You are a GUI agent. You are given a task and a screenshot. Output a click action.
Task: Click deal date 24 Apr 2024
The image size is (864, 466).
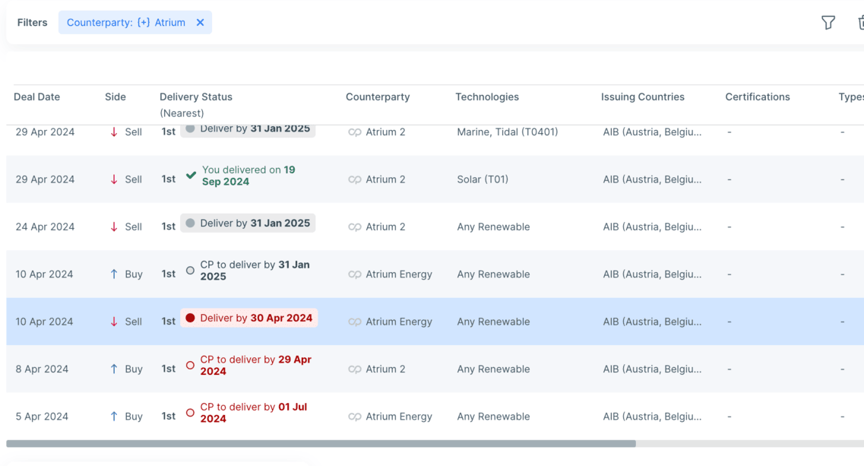tap(45, 227)
